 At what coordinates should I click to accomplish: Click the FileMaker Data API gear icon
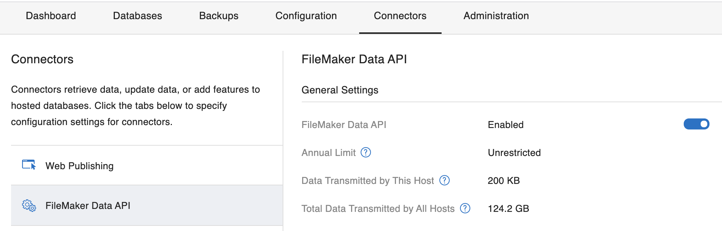29,205
